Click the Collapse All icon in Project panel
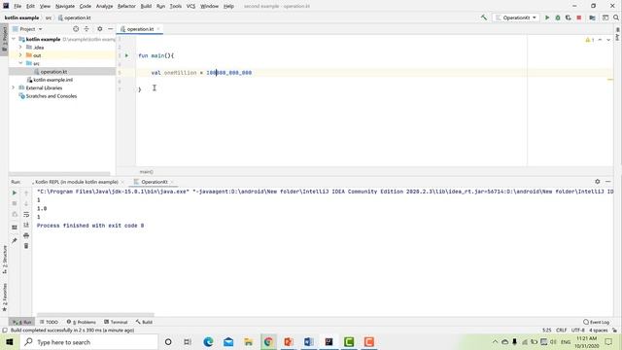622x350 pixels. click(x=86, y=29)
